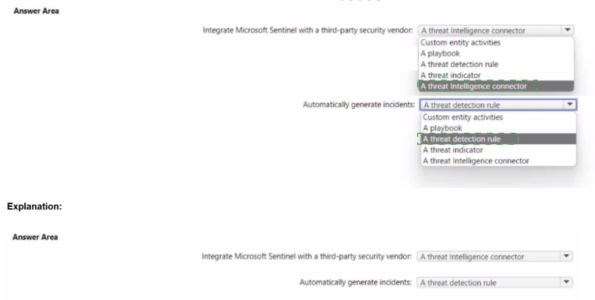The image size is (595, 300).
Task: Choose 'A playbook' in Integrate Sentinel list
Action: click(x=440, y=53)
